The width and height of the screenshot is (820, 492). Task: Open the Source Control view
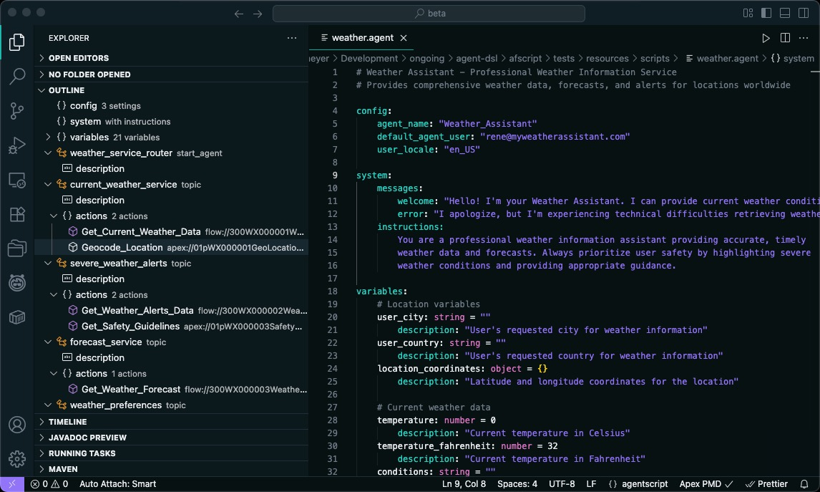[16, 110]
